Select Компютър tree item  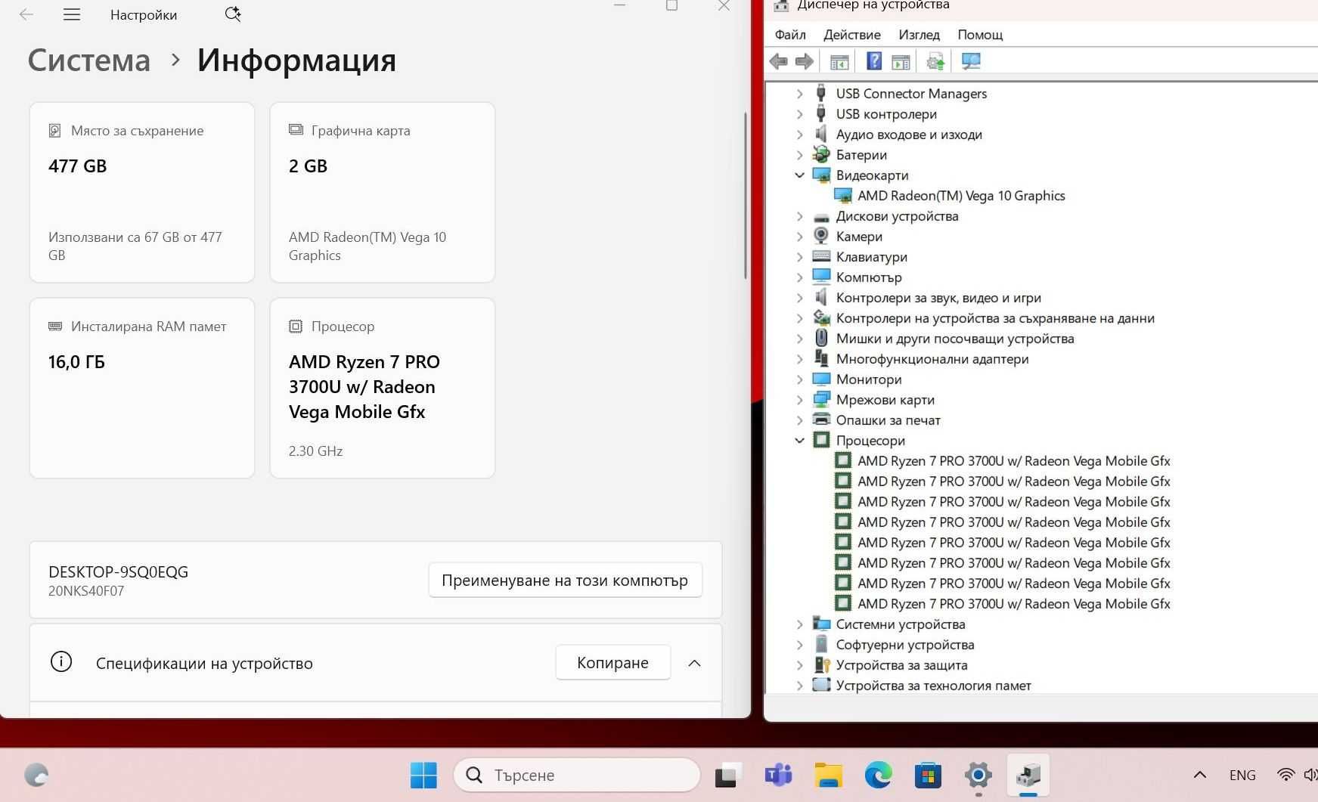point(868,277)
